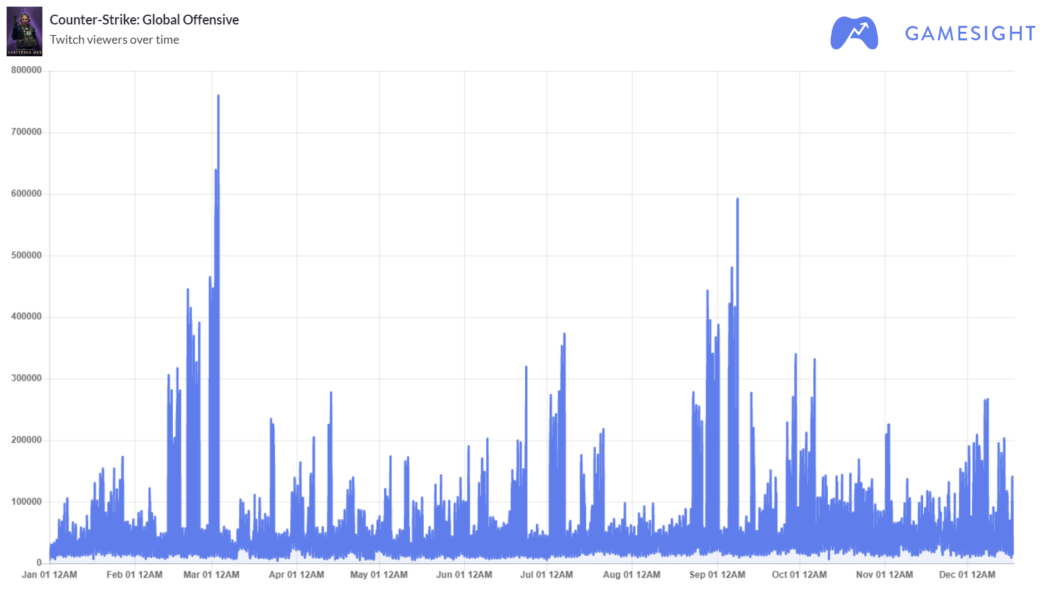The width and height of the screenshot is (1051, 598).
Task: Click the 500000 y-axis label
Action: tap(26, 255)
